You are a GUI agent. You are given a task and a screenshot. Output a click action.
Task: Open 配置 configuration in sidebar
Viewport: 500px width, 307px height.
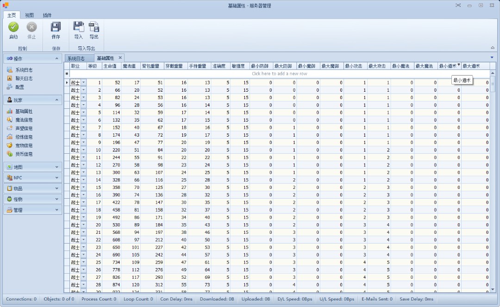point(19,87)
